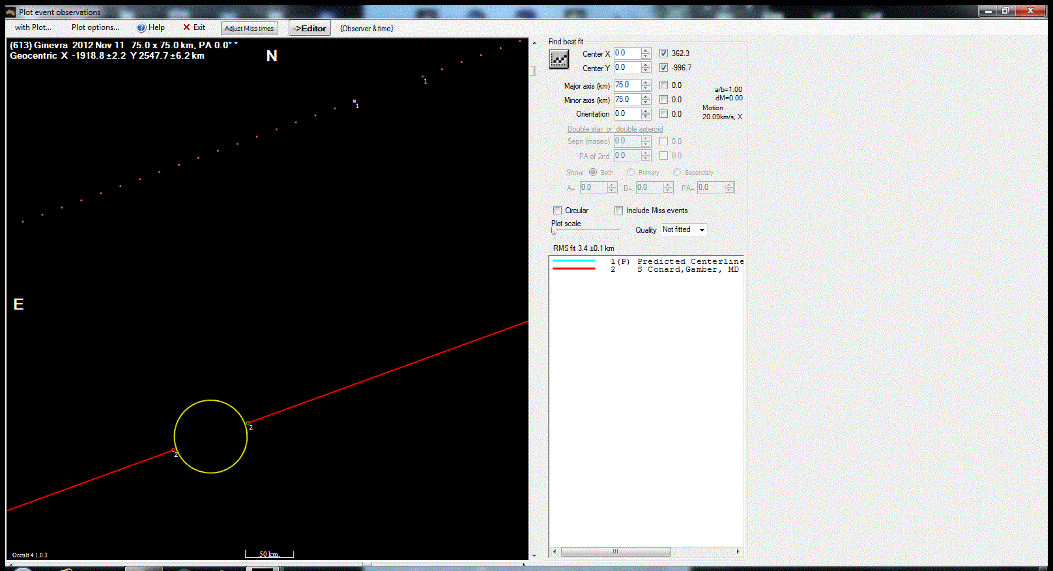Click the Center X spinner arrows
Screen dimensions: 1053x571
tap(646, 53)
